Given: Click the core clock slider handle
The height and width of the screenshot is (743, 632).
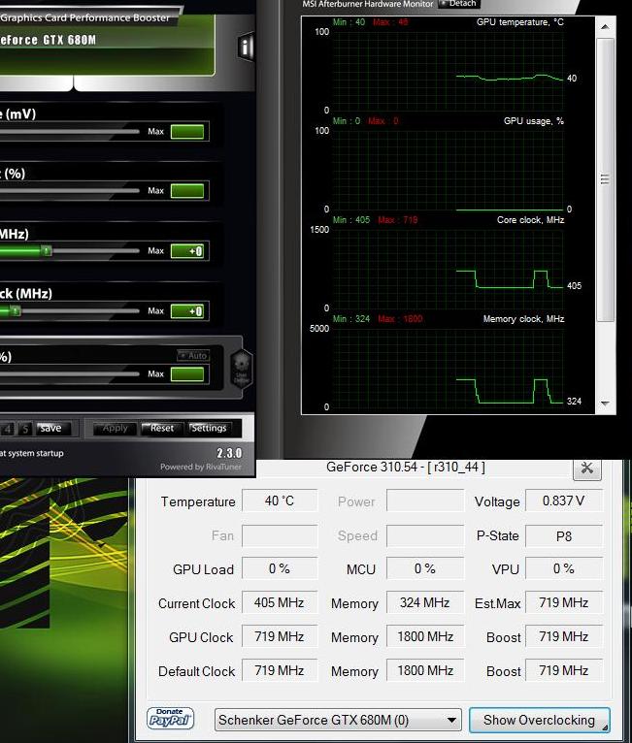Looking at the screenshot, I should coord(46,250).
